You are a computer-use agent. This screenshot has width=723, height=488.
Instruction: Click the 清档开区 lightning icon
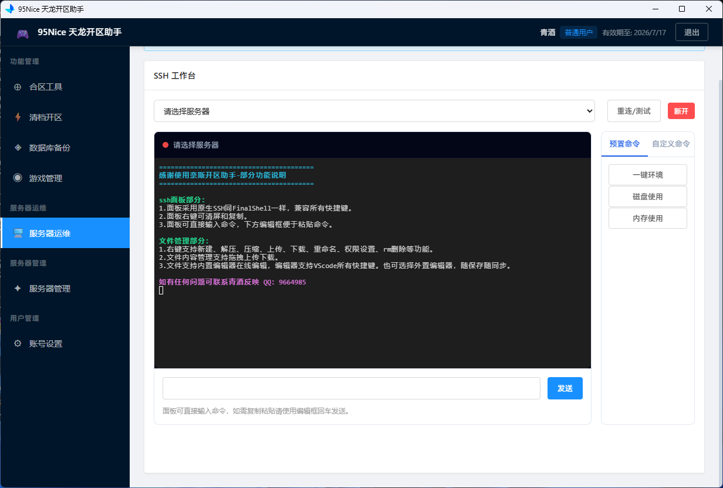coord(18,117)
